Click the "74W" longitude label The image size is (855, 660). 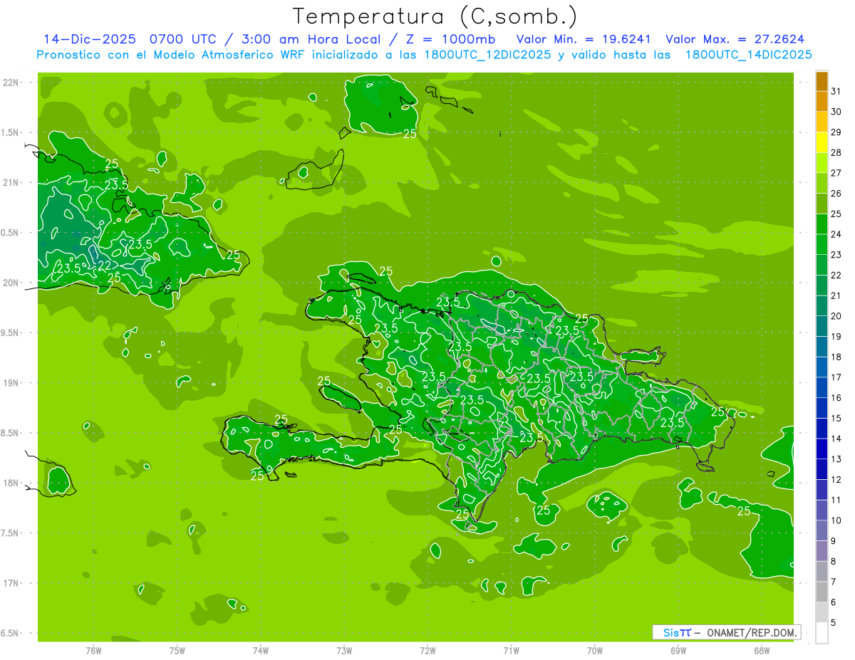(x=261, y=651)
